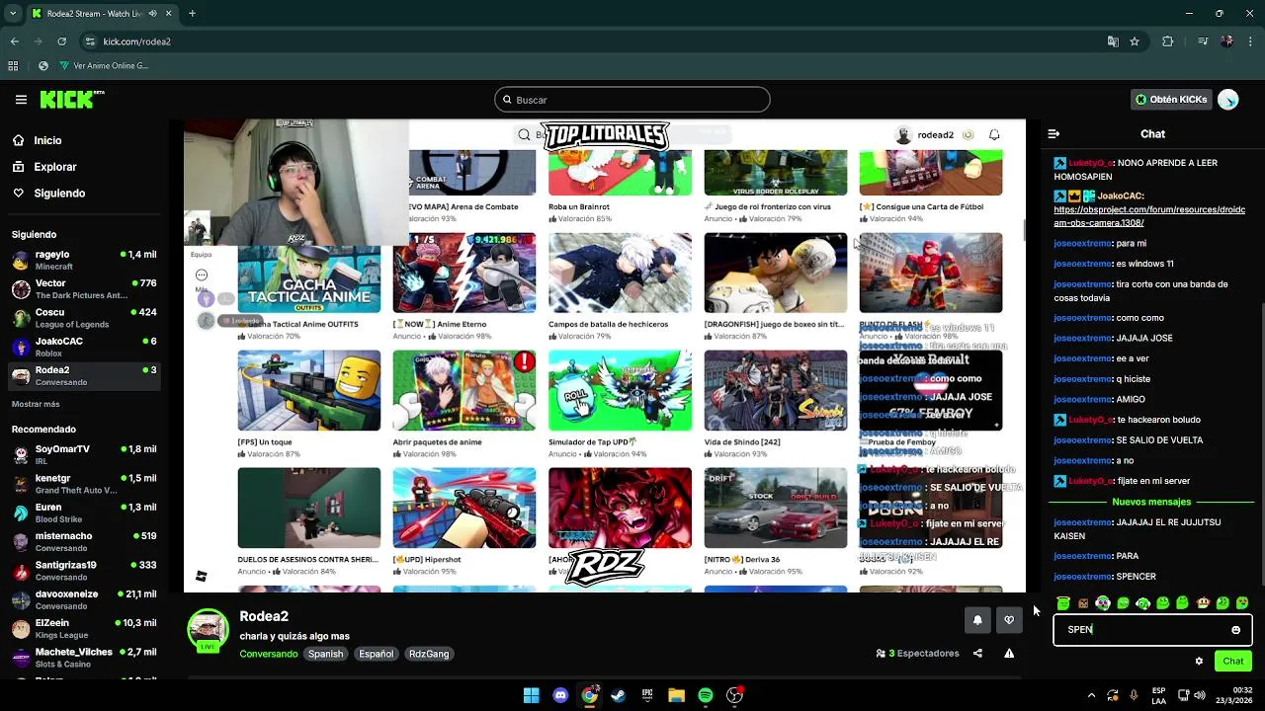Viewport: 1265px width, 711px height.
Task: Click the RdzGang tag
Action: [x=429, y=654]
